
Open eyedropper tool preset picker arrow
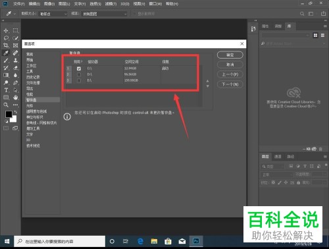[14, 14]
